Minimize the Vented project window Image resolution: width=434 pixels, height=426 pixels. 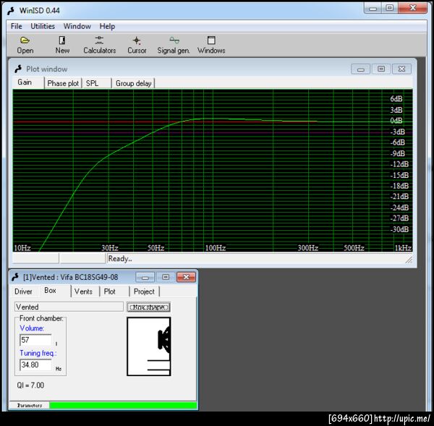pos(145,277)
